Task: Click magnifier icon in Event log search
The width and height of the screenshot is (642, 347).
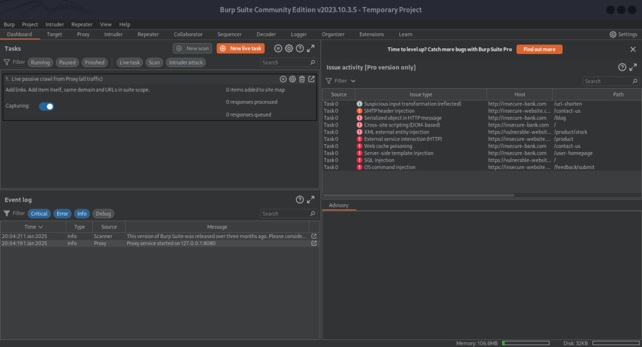Action: [313, 213]
